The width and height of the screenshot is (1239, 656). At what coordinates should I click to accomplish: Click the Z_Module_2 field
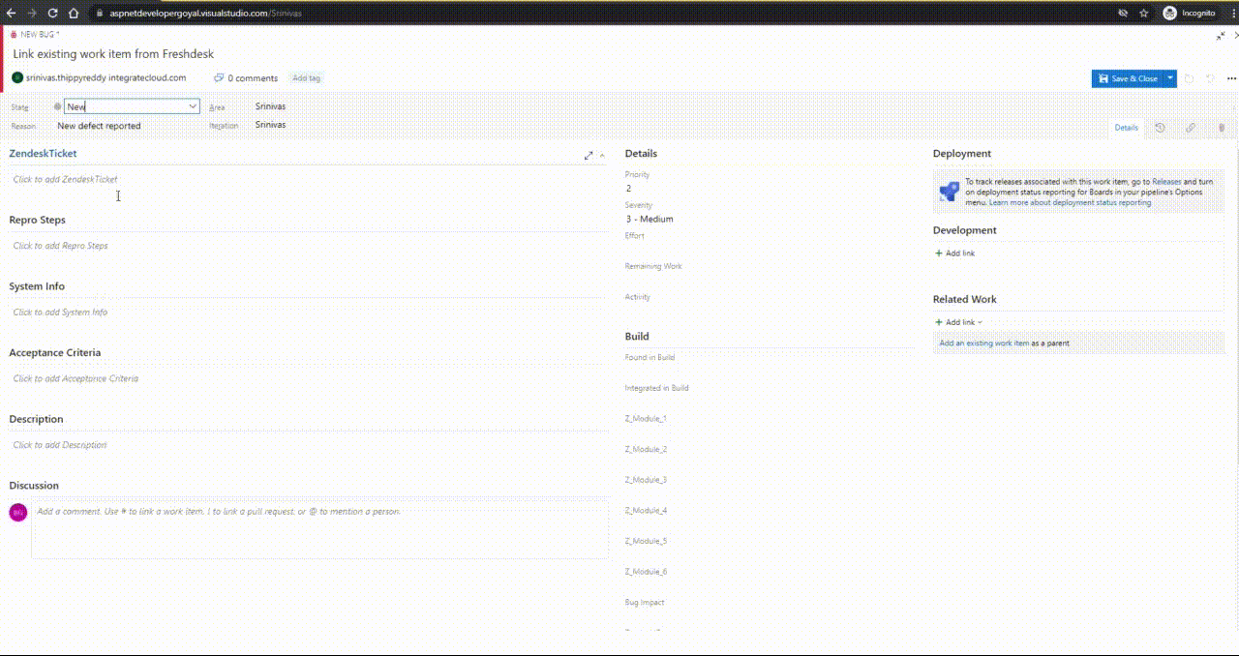[x=770, y=462]
